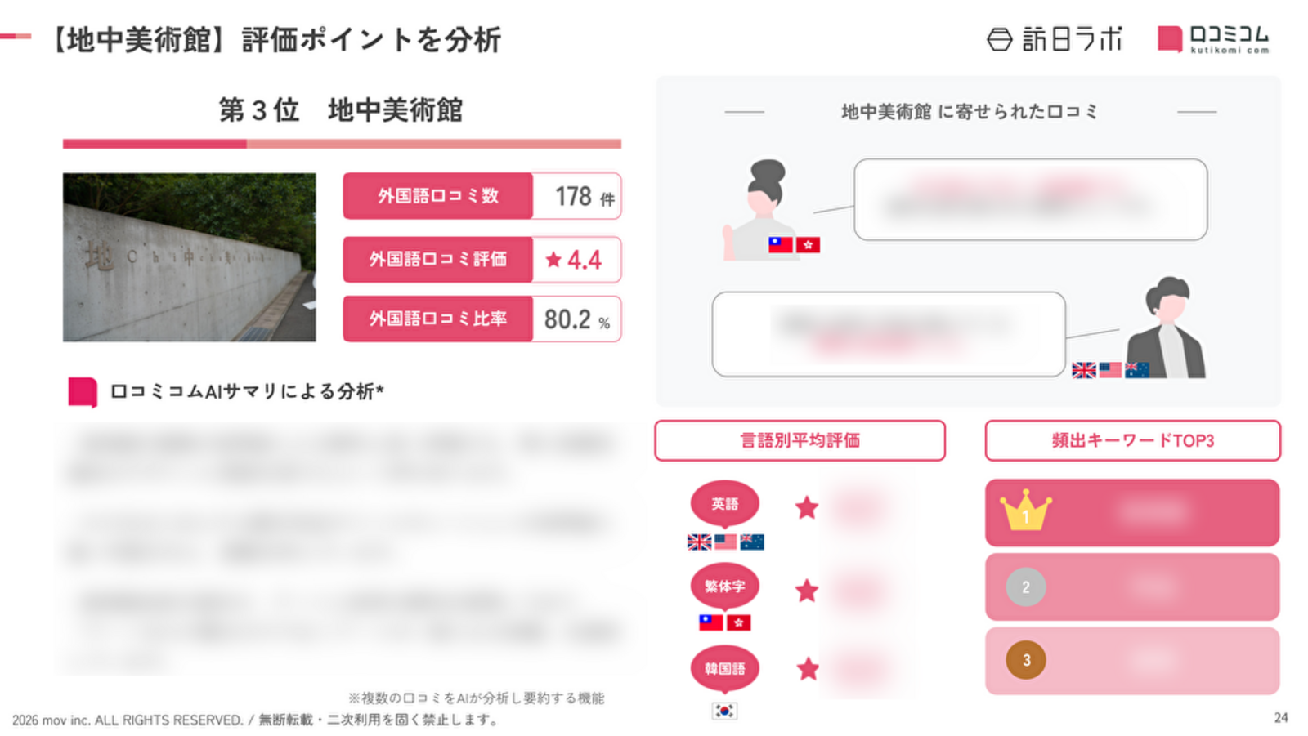
Task: Click the 口コミコム kutikomi.com logo
Action: coord(1213,39)
